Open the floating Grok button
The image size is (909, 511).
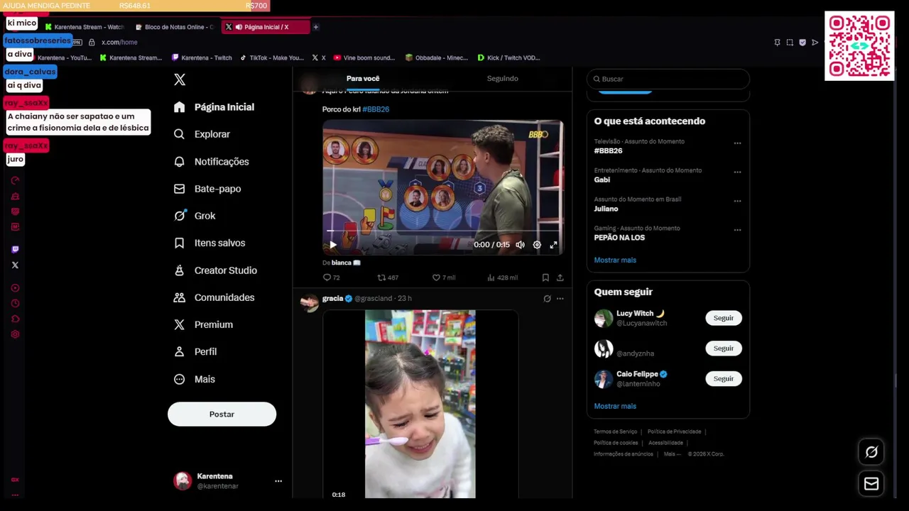[871, 452]
